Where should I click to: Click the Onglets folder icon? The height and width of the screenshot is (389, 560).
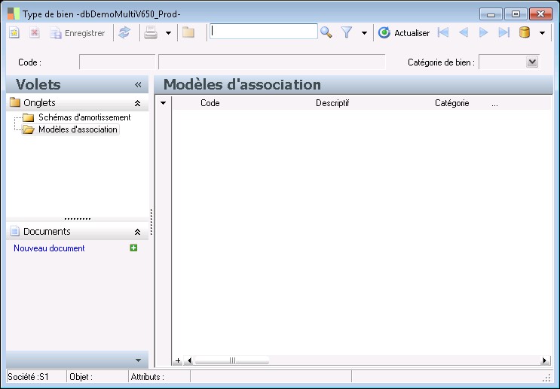[15, 102]
